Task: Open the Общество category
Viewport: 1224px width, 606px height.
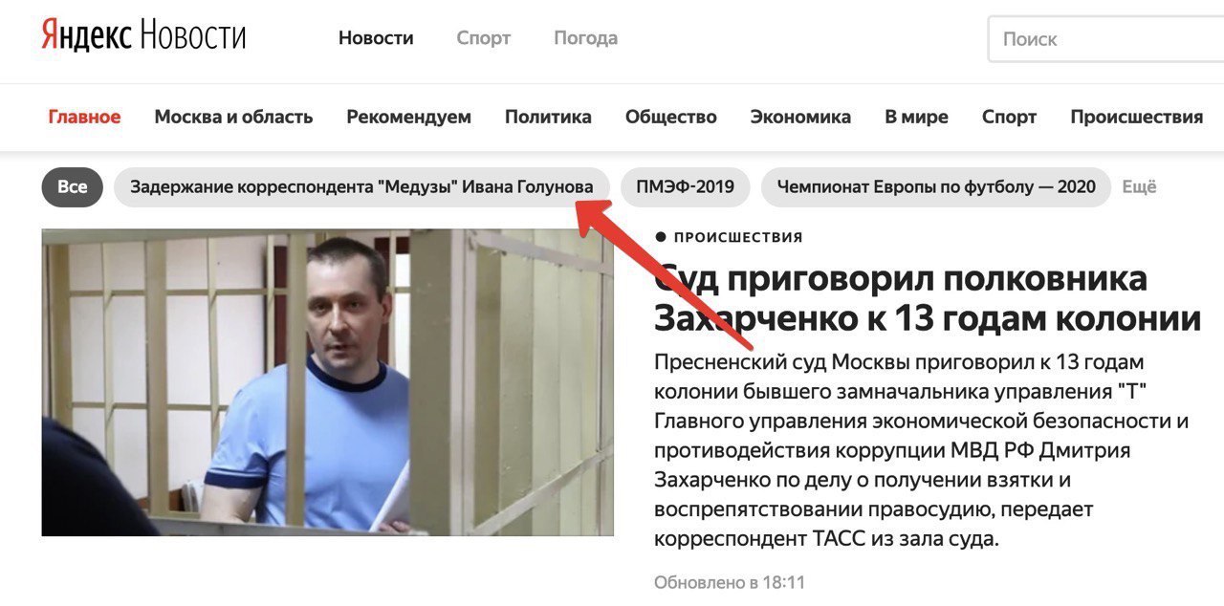Action: 670,117
